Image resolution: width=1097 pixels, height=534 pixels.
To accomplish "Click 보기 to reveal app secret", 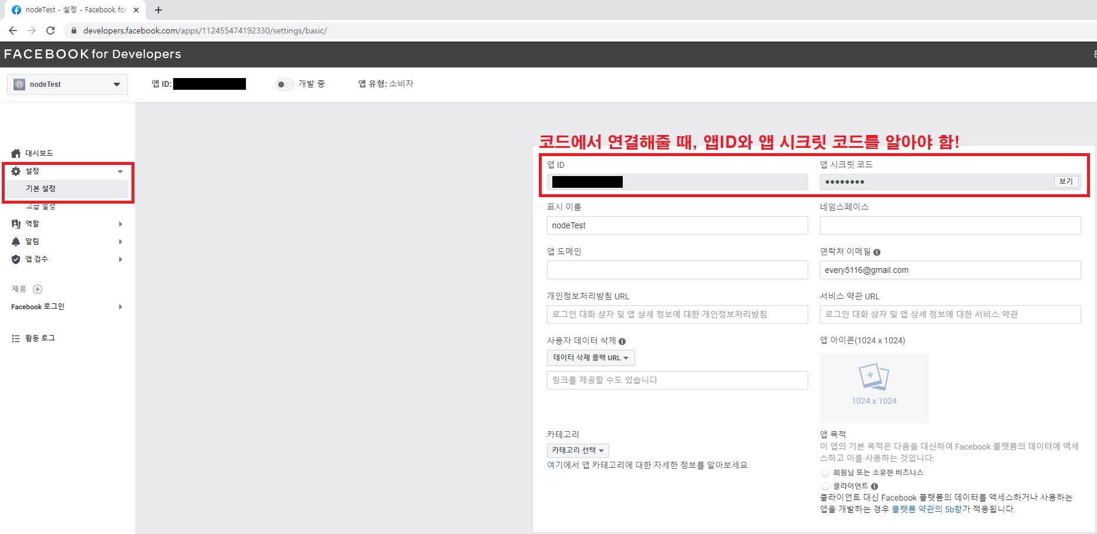I will tap(1066, 182).
